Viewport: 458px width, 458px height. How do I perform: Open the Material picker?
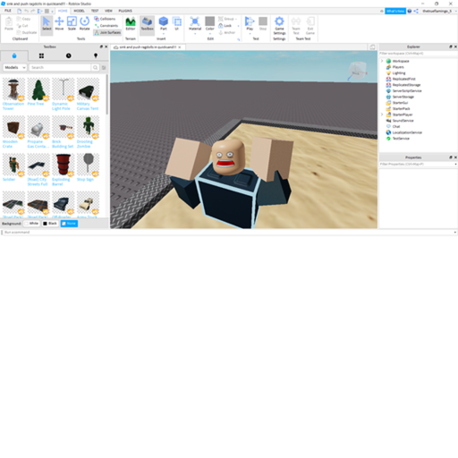click(x=195, y=23)
